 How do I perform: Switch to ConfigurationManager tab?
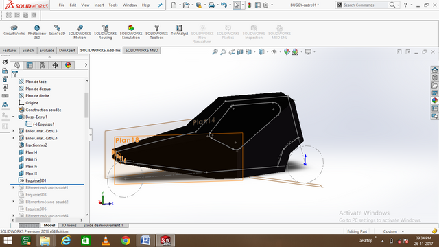point(43,65)
